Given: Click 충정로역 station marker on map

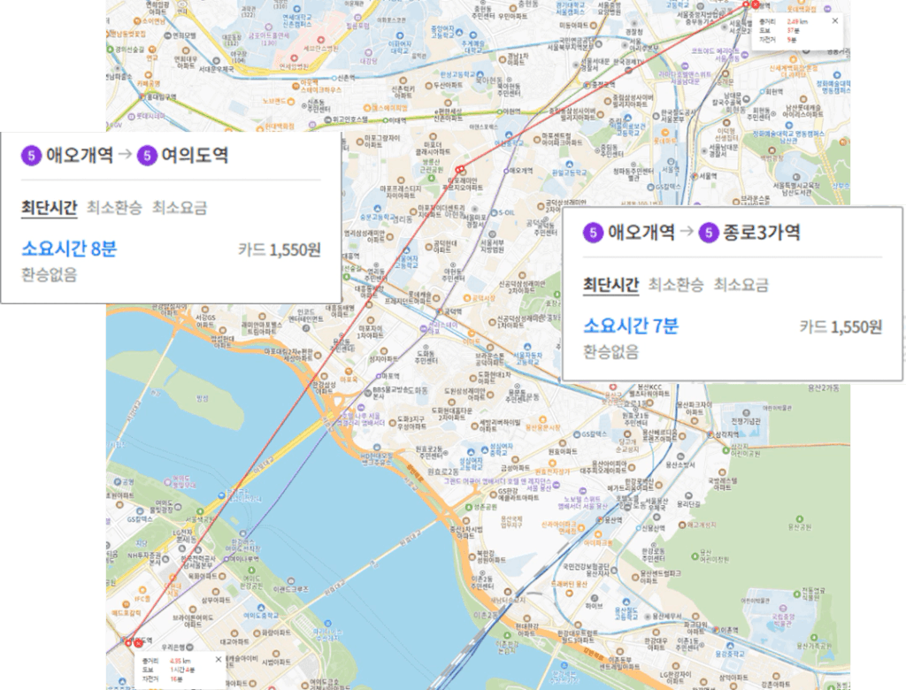Looking at the screenshot, I should coord(587,85).
